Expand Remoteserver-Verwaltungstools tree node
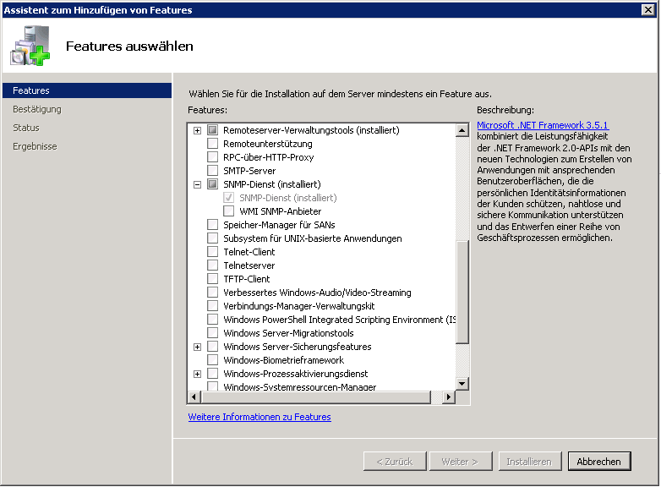Image resolution: width=661 pixels, height=487 pixels. click(x=197, y=130)
